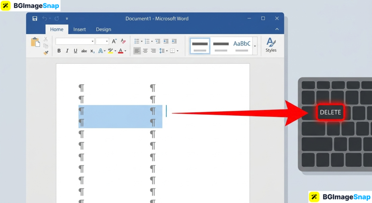The height and width of the screenshot is (203, 372).
Task: Expand the line spacing options arrow
Action: pos(167,51)
